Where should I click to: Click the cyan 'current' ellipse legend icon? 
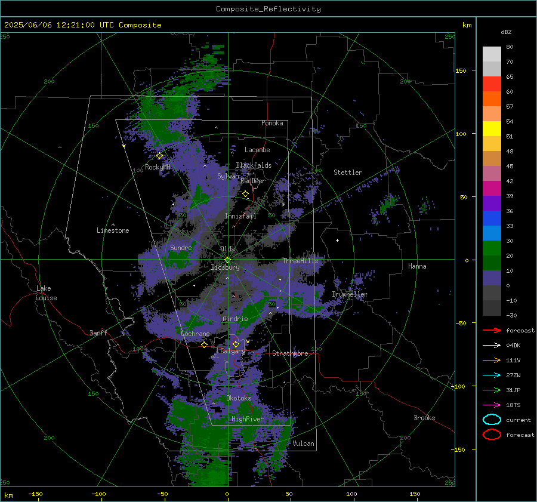492,420
